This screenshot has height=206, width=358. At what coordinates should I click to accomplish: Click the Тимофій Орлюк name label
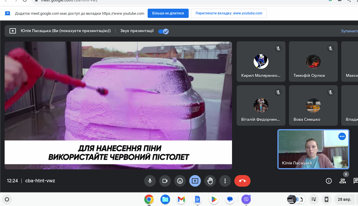point(309,75)
